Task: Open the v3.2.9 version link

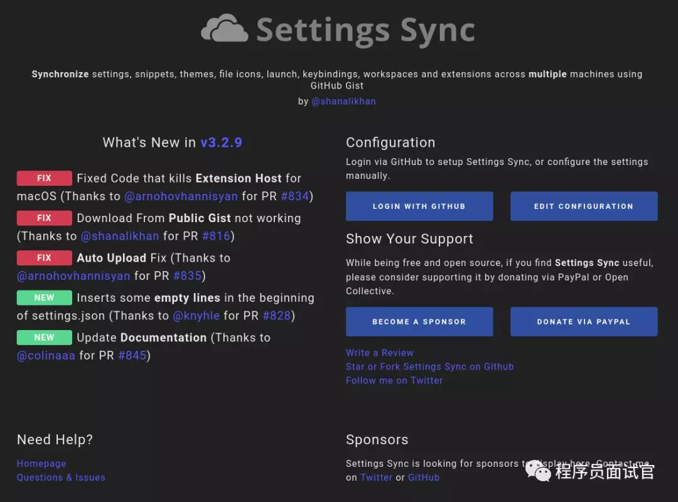Action: pos(221,142)
